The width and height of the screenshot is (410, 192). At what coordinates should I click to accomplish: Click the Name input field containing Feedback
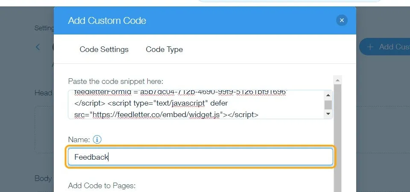pos(200,157)
